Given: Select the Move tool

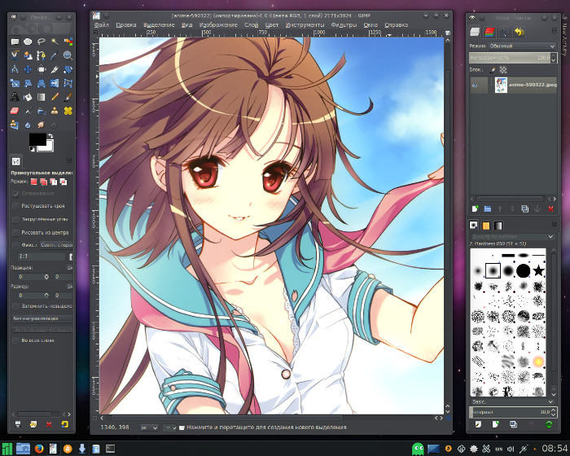Looking at the screenshot, I should click(x=28, y=69).
